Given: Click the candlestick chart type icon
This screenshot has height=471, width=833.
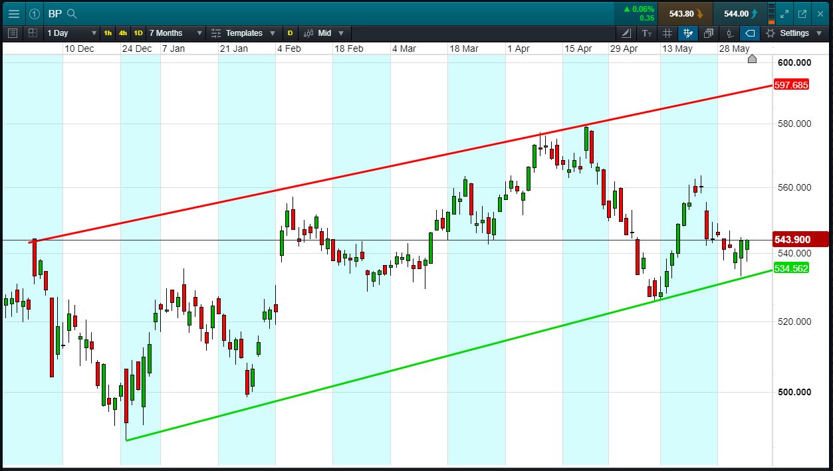Looking at the screenshot, I should [308, 33].
